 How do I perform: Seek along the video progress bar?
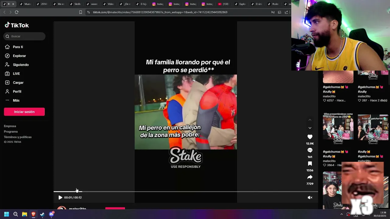coord(186,191)
